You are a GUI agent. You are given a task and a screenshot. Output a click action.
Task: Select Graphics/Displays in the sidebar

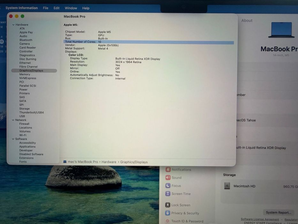coord(34,70)
